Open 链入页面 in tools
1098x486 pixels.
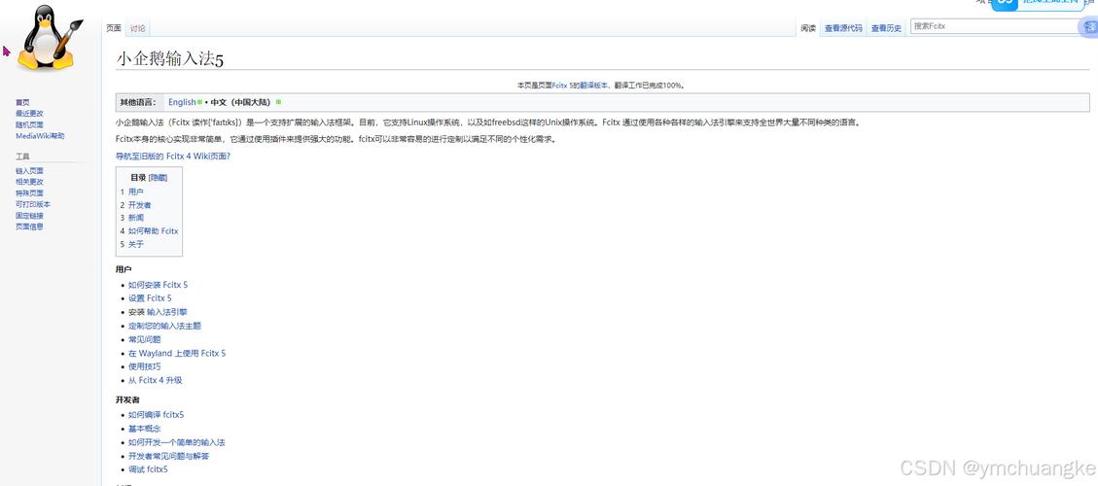click(29, 171)
